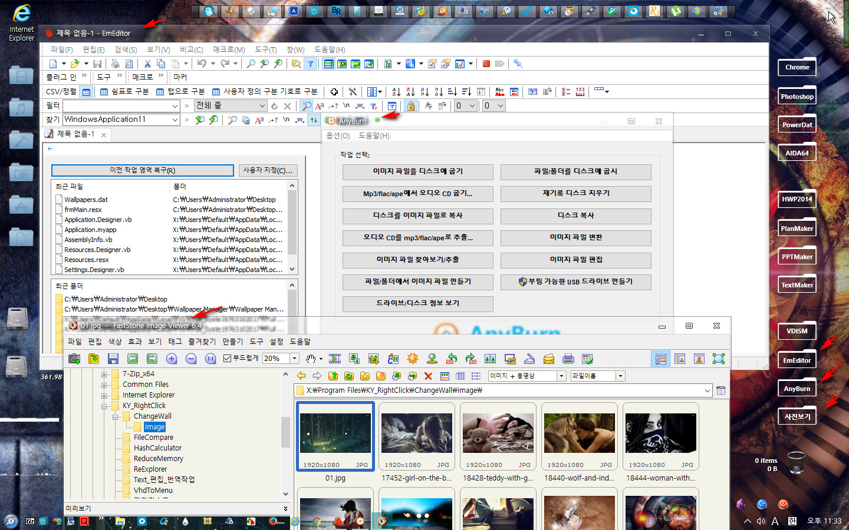Image resolution: width=849 pixels, height=530 pixels.
Task: Click FastStone camera acquire icon
Action: 74,359
